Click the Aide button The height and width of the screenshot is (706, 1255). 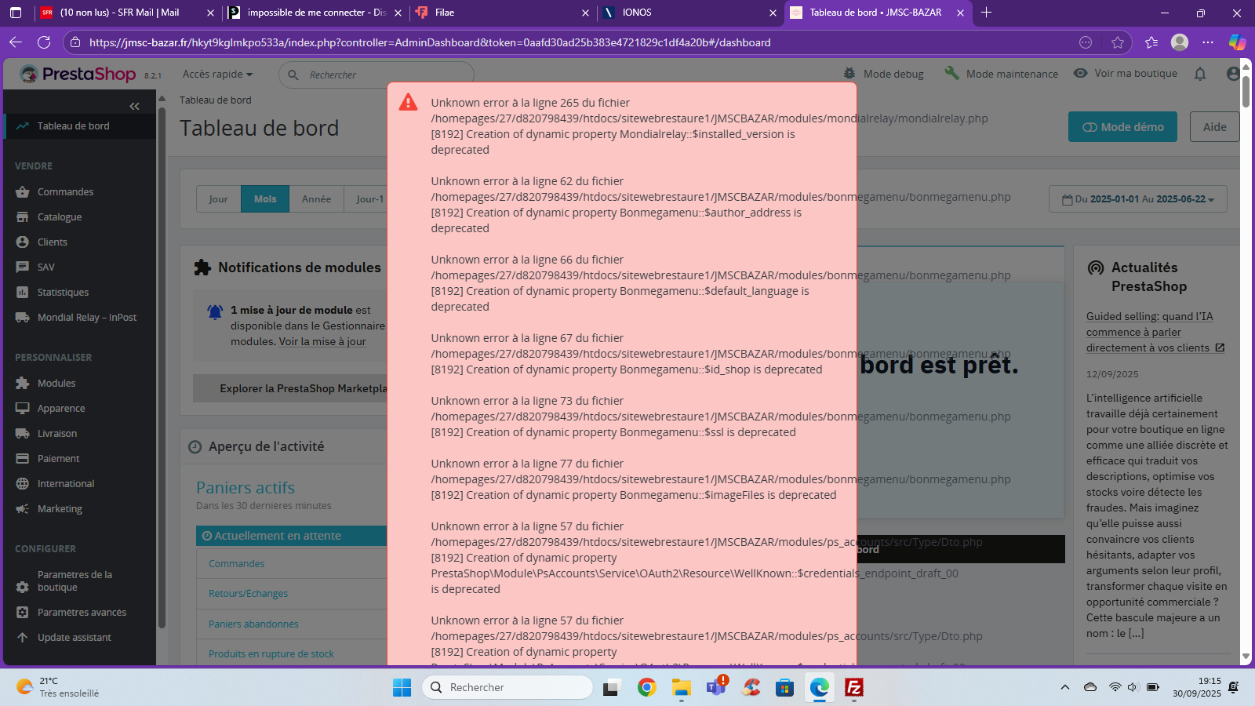pos(1214,127)
